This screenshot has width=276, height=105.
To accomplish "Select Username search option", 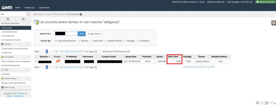I will (x=91, y=41).
